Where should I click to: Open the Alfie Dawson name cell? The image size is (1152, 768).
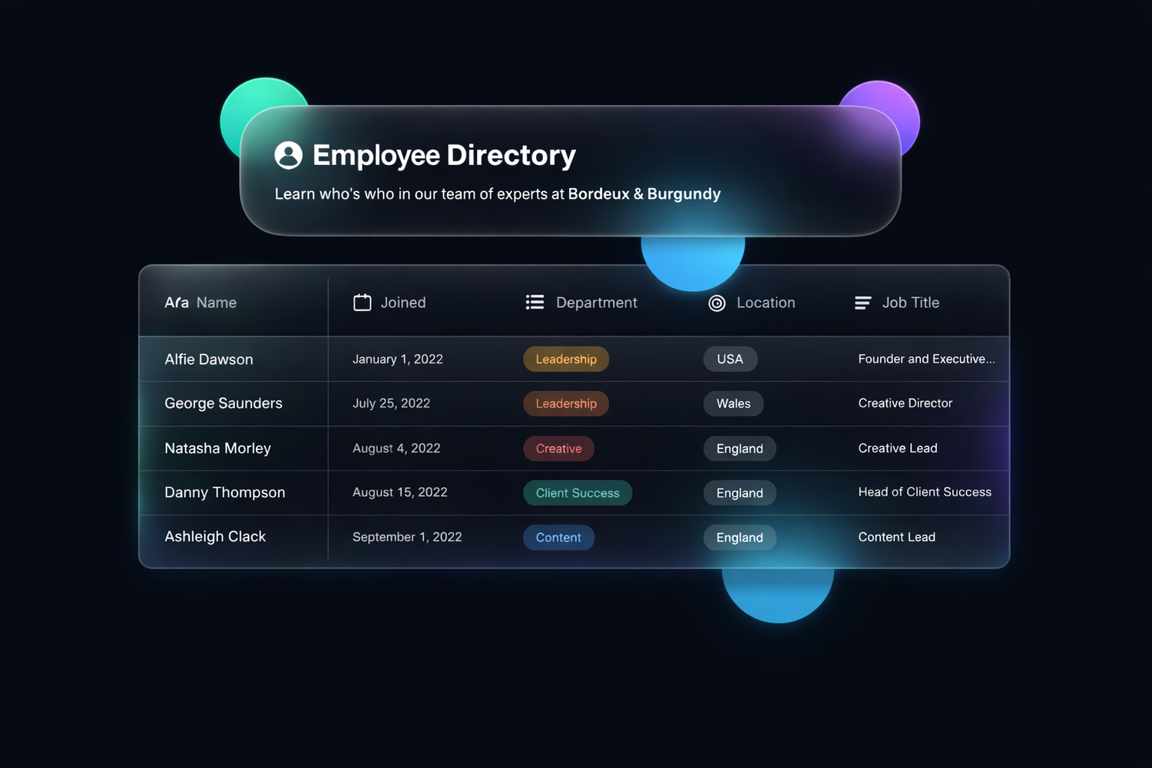point(209,359)
